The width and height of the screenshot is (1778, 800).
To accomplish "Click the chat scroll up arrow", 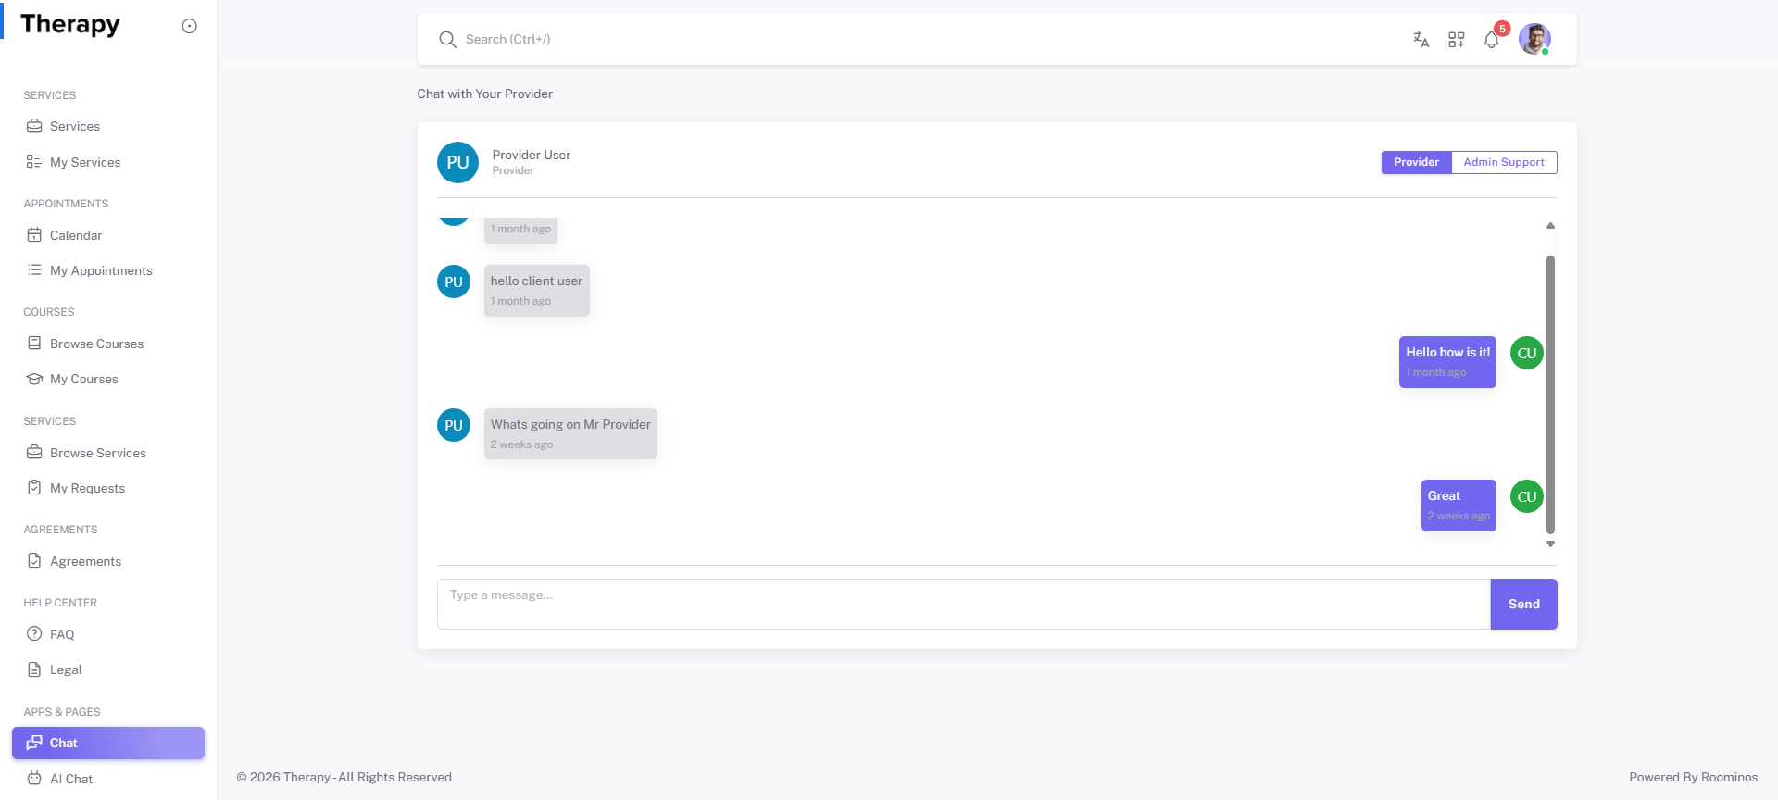I will pyautogui.click(x=1550, y=226).
